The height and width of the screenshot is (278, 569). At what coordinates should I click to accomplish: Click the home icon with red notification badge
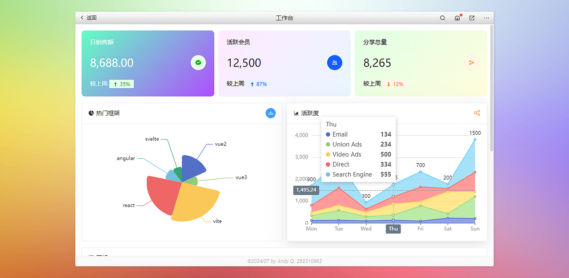457,18
